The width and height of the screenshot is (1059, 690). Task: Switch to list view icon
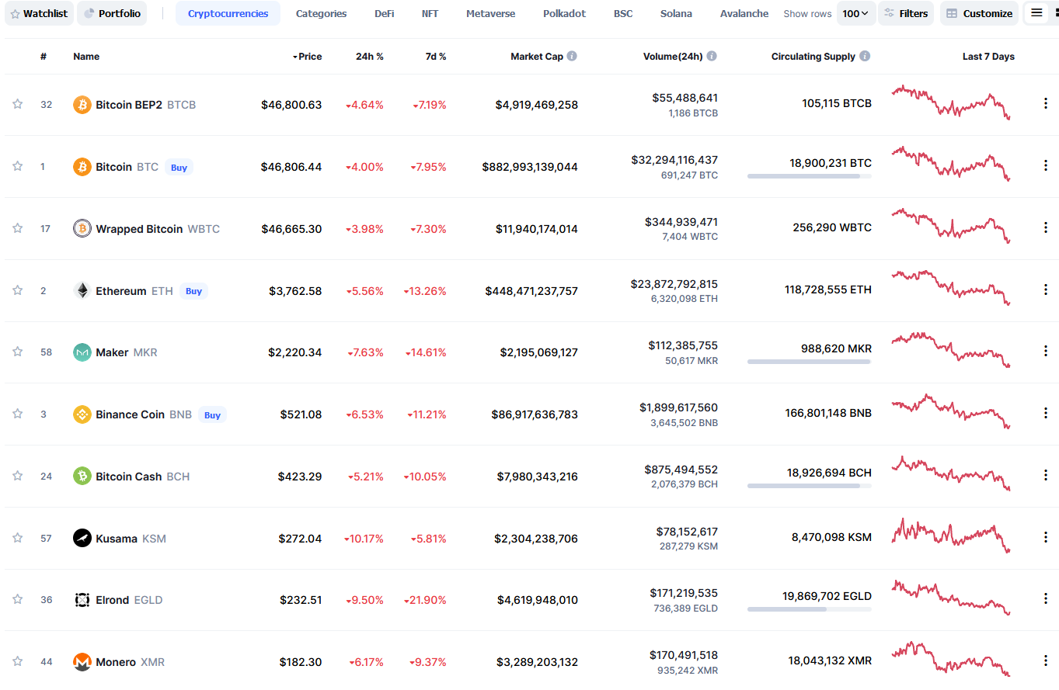point(1036,12)
